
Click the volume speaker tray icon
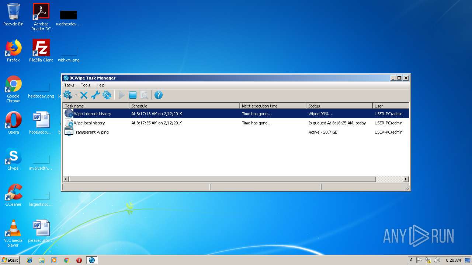click(x=437, y=260)
